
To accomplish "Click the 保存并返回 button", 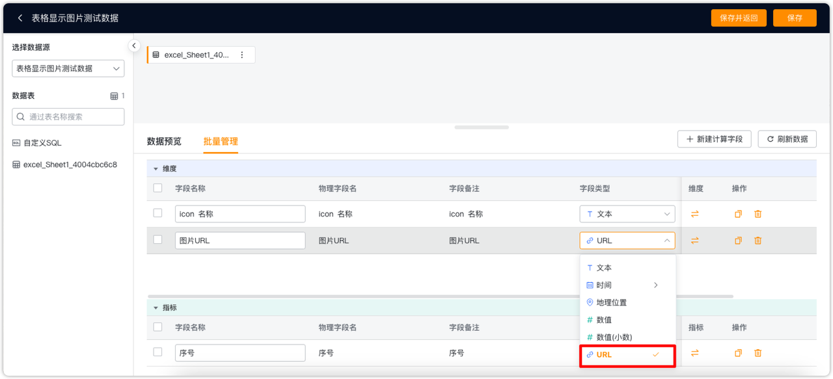I will click(739, 18).
